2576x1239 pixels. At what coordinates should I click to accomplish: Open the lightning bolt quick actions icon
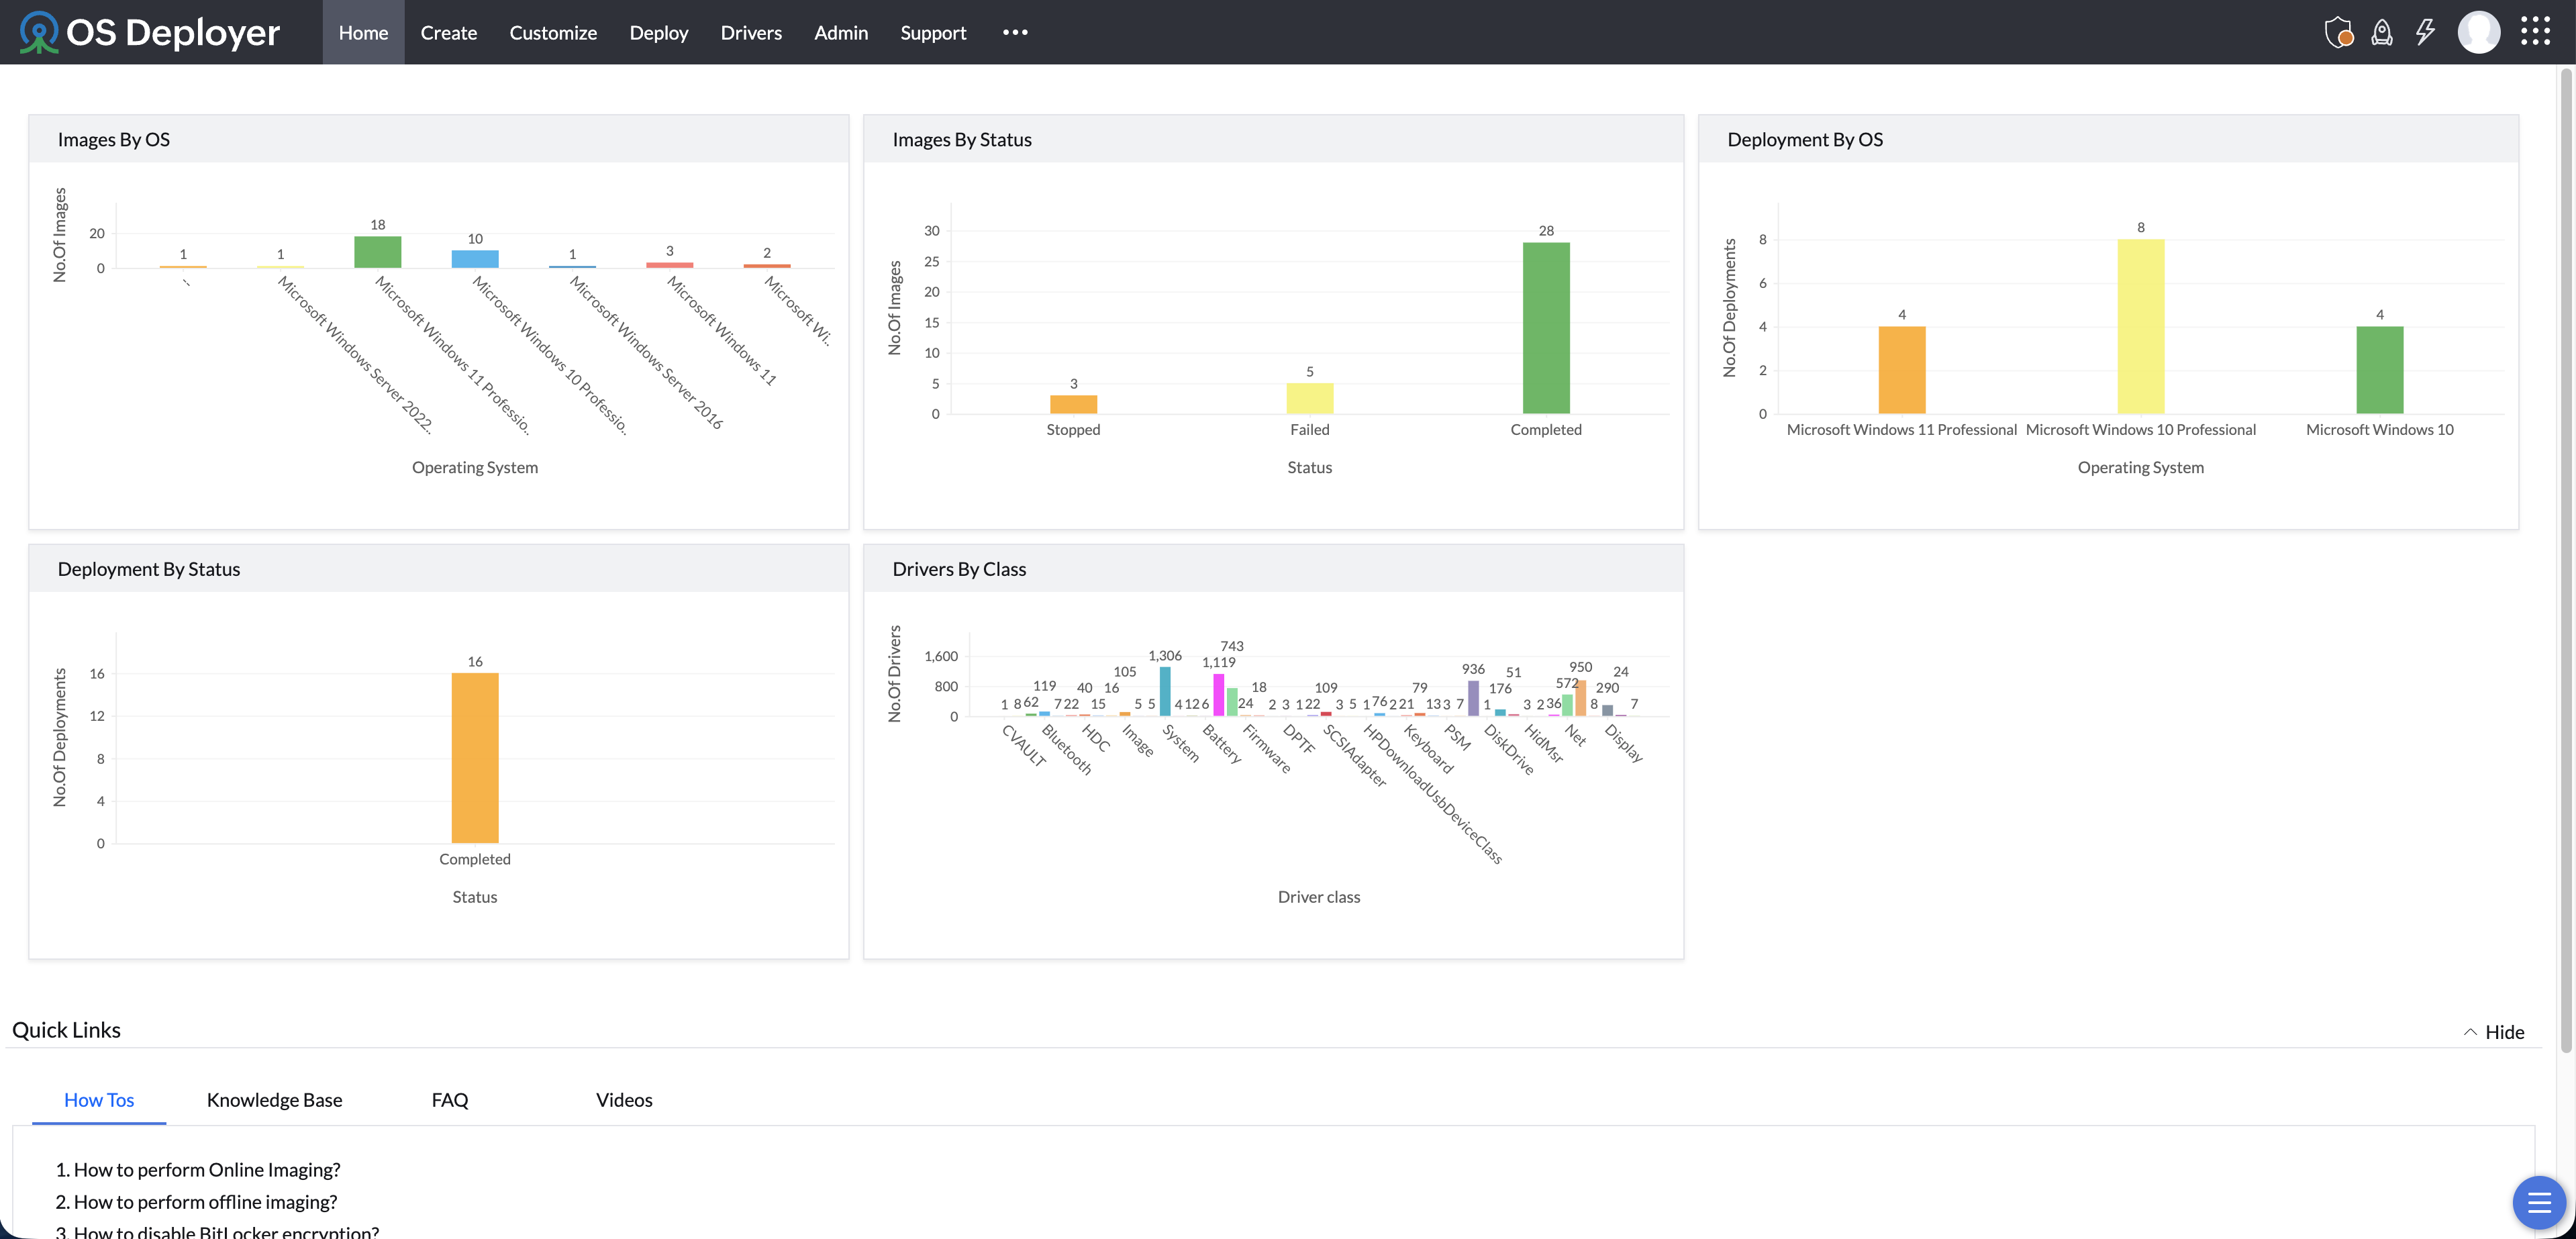2425,32
